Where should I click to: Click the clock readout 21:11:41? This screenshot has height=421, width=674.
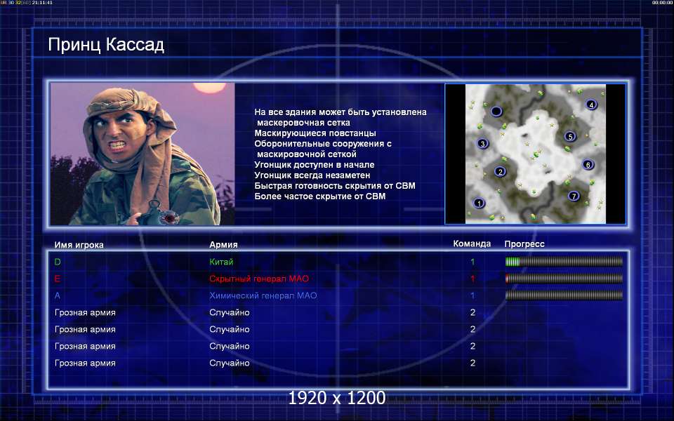coord(42,3)
